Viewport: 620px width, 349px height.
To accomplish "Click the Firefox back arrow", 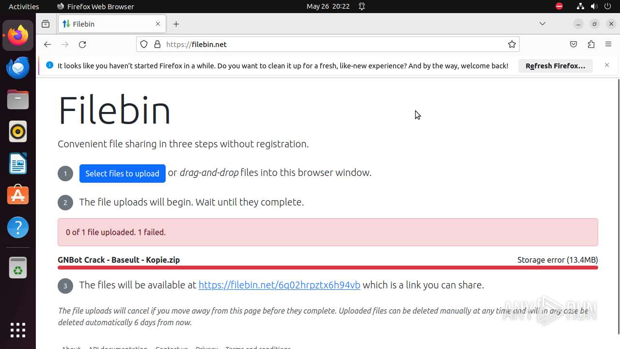I will click(x=47, y=44).
